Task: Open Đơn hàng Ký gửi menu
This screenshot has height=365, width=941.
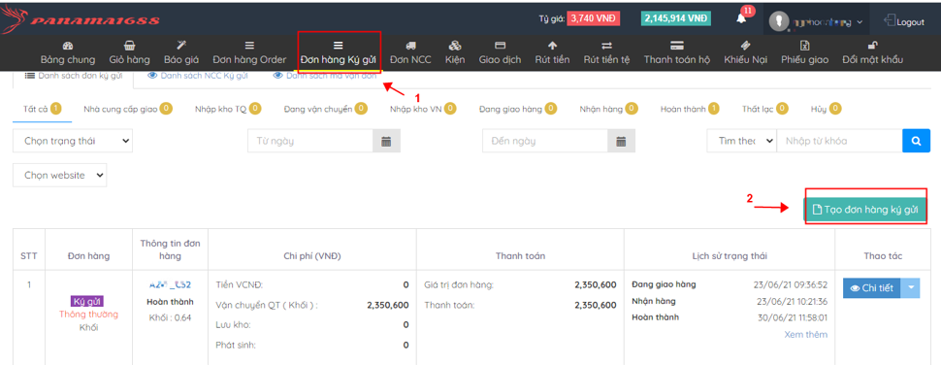Action: pyautogui.click(x=339, y=52)
